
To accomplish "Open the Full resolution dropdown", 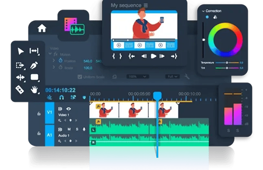I will pyautogui.click(x=173, y=76).
